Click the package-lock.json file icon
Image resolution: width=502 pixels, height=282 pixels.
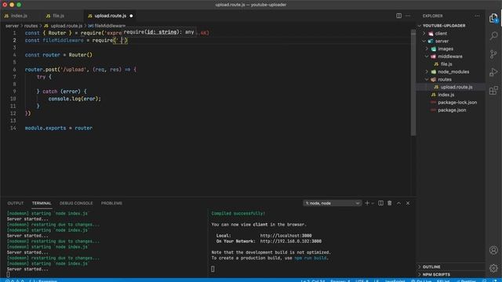(433, 103)
